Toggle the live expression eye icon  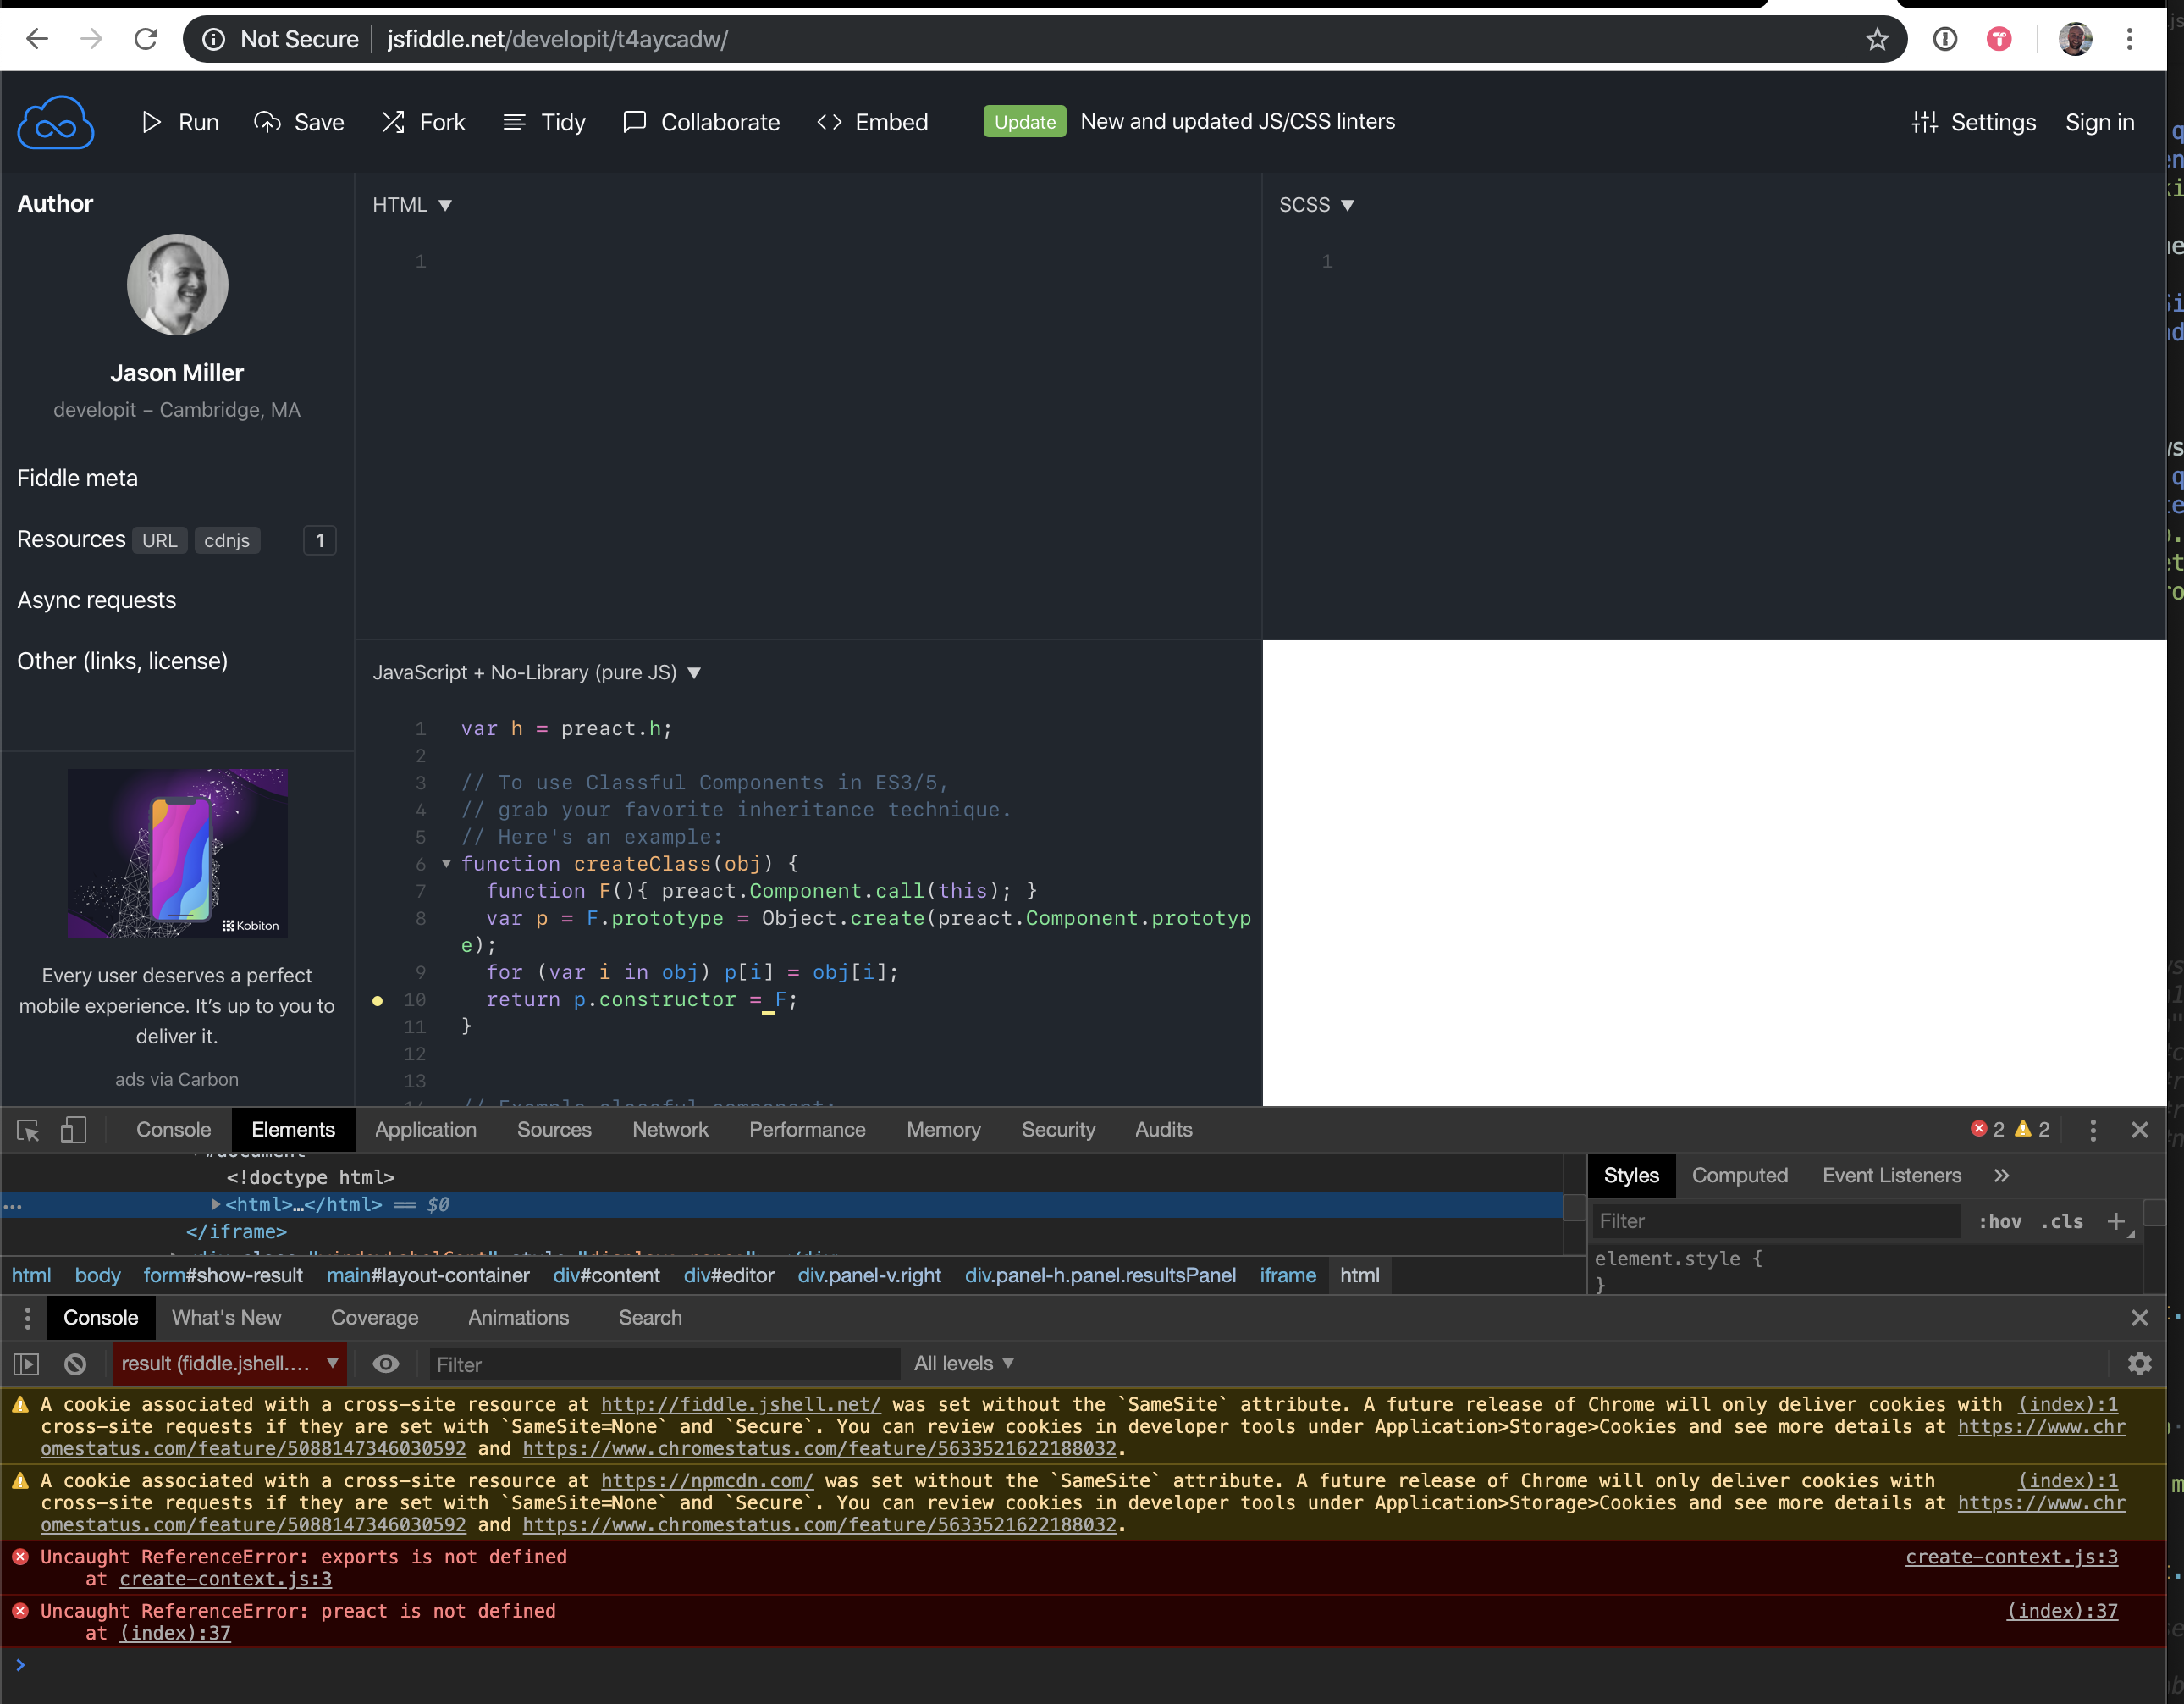pyautogui.click(x=386, y=1364)
